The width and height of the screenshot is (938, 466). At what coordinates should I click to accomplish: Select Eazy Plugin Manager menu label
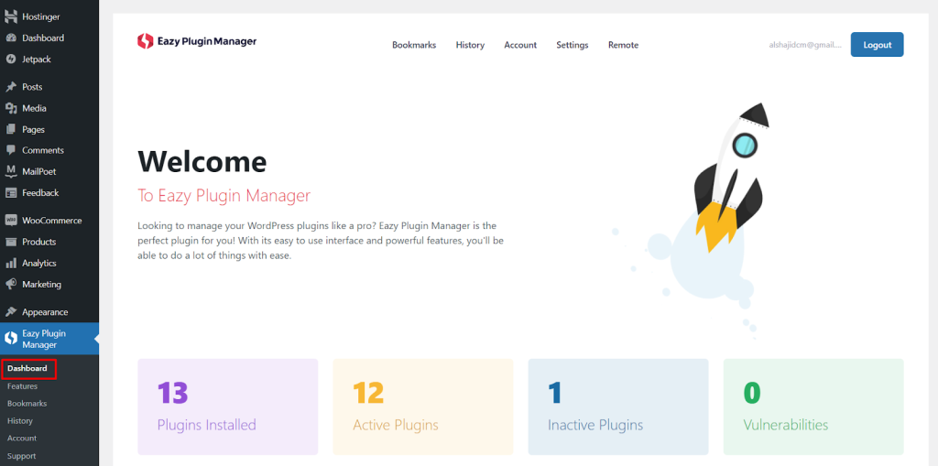(44, 339)
